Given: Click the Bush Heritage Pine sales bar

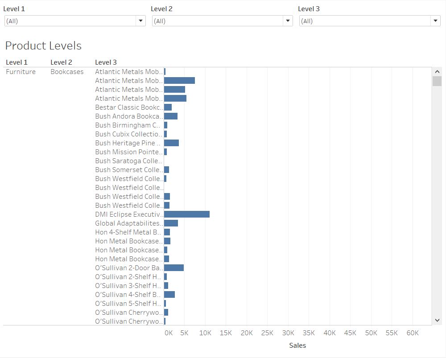Looking at the screenshot, I should tap(172, 143).
